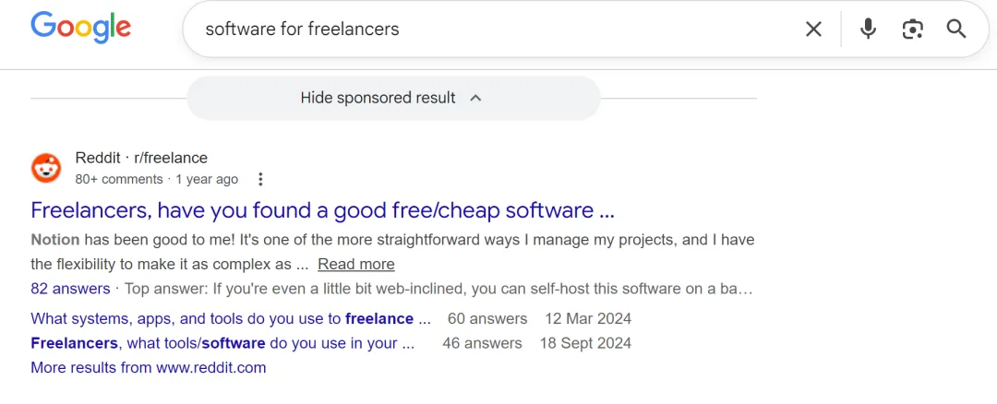This screenshot has width=997, height=404.
Task: Open Google Lens image search
Action: pos(912,30)
